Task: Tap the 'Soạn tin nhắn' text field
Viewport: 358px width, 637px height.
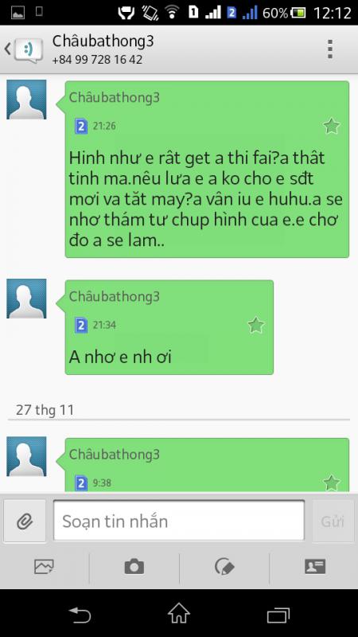Action: point(179,521)
